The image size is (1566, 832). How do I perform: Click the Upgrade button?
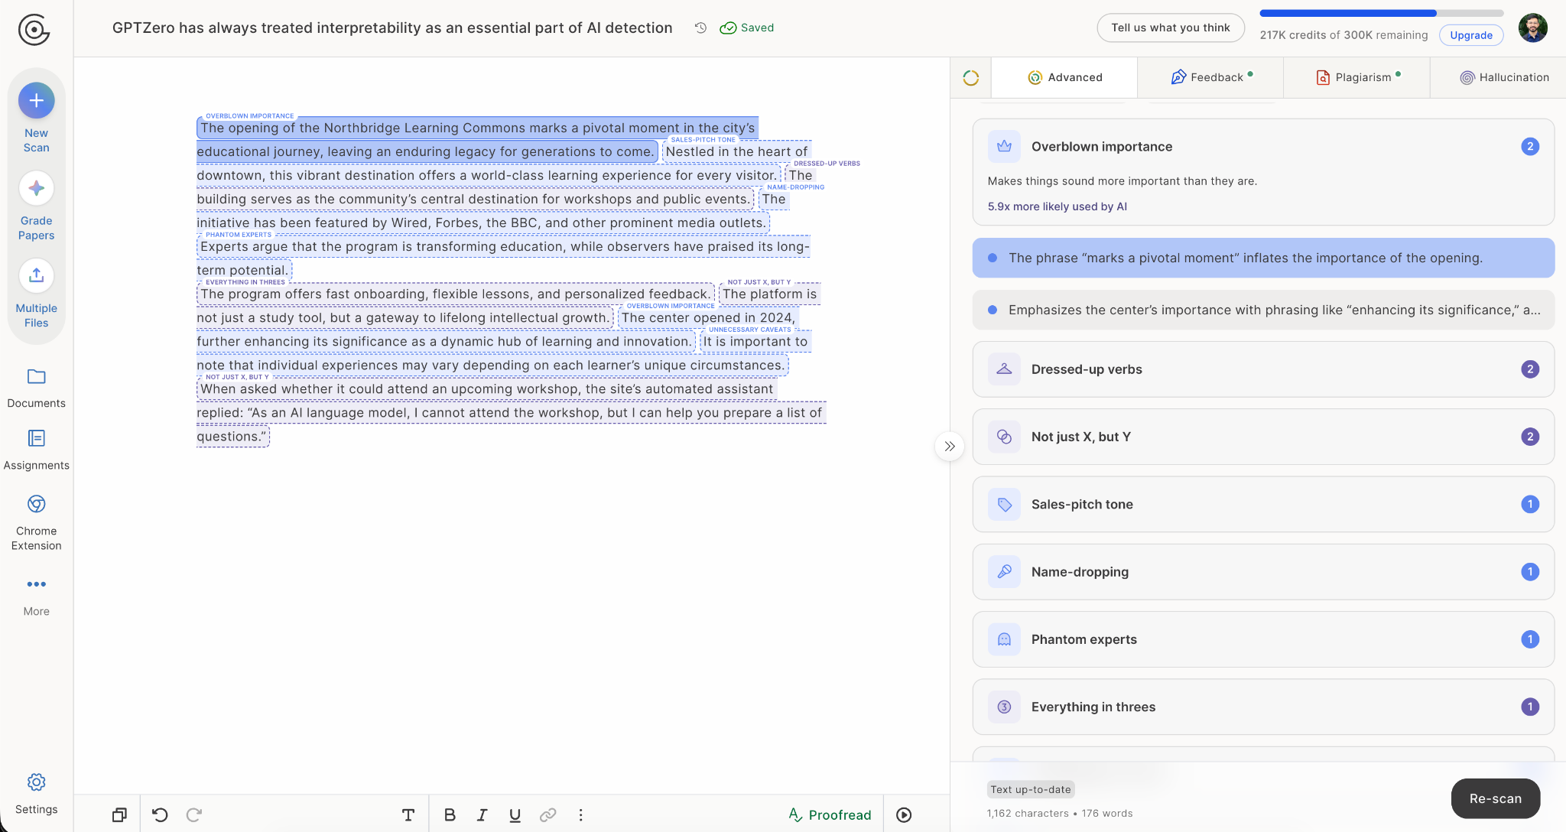[x=1470, y=35]
